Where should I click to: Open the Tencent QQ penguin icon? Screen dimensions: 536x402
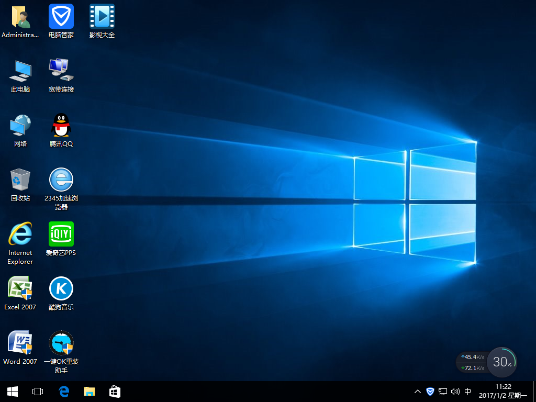pos(61,126)
